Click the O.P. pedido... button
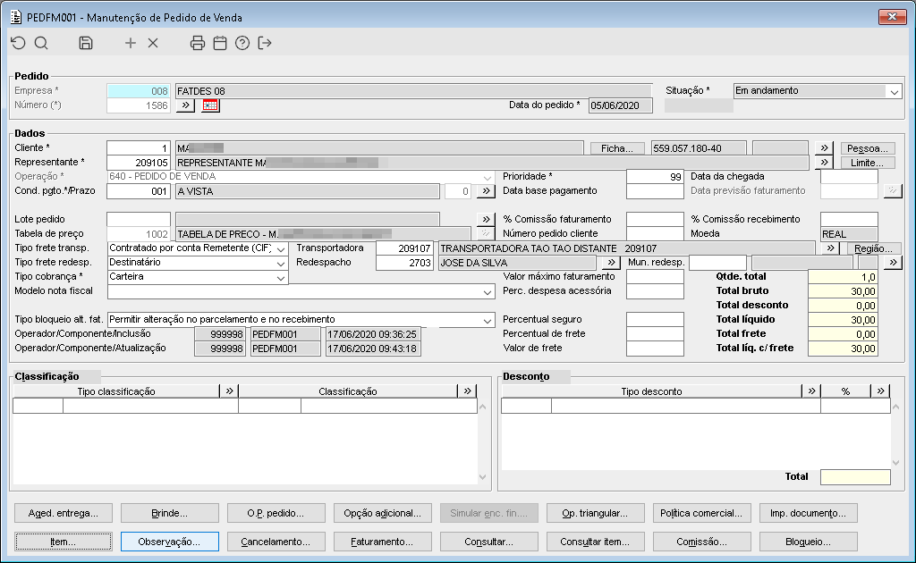Viewport: 916px width, 563px height. [x=276, y=513]
